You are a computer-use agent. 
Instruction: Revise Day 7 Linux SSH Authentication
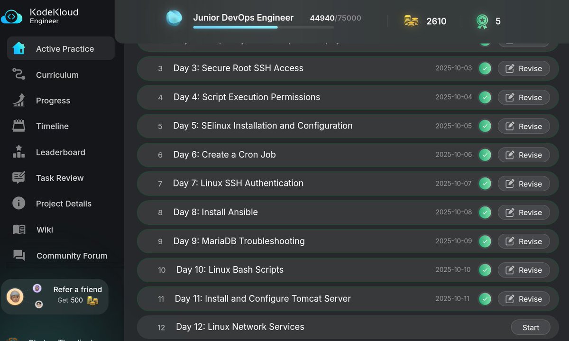point(523,184)
